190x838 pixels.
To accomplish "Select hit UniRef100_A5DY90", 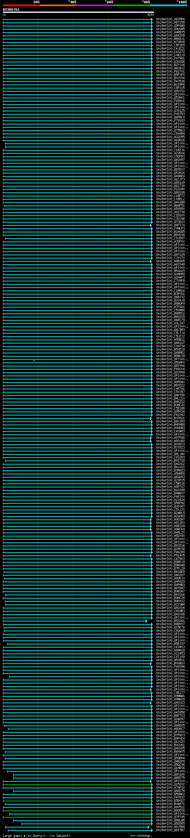I will point(170,536).
